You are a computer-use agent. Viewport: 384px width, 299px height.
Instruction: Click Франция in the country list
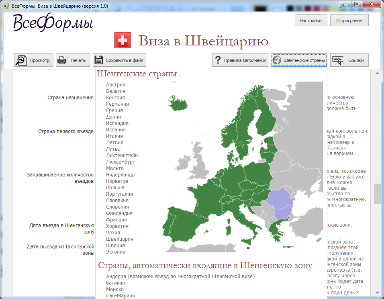coord(116,219)
